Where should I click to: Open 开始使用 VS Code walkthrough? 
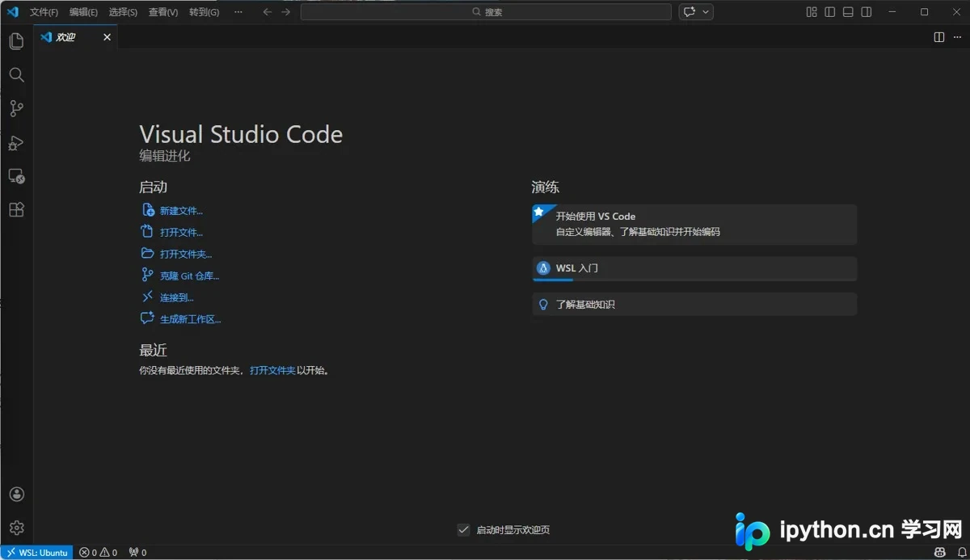point(694,224)
